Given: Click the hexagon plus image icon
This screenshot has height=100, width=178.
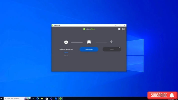Looking at the screenshot, I should (x=66, y=42).
